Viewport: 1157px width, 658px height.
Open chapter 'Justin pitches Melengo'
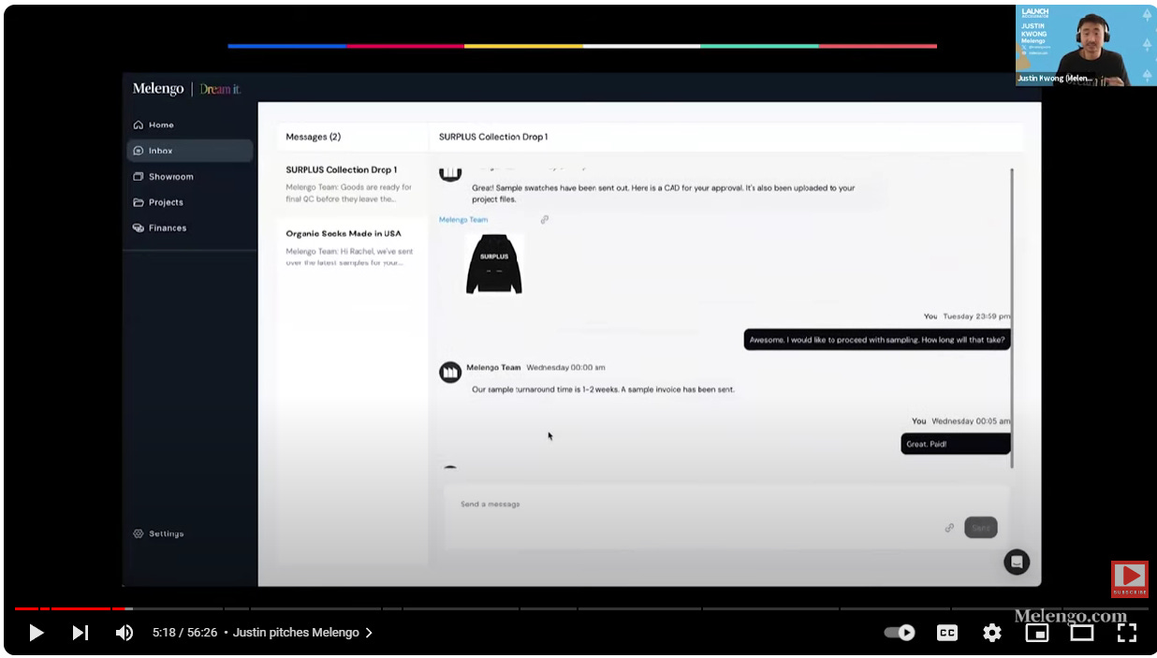coord(302,633)
